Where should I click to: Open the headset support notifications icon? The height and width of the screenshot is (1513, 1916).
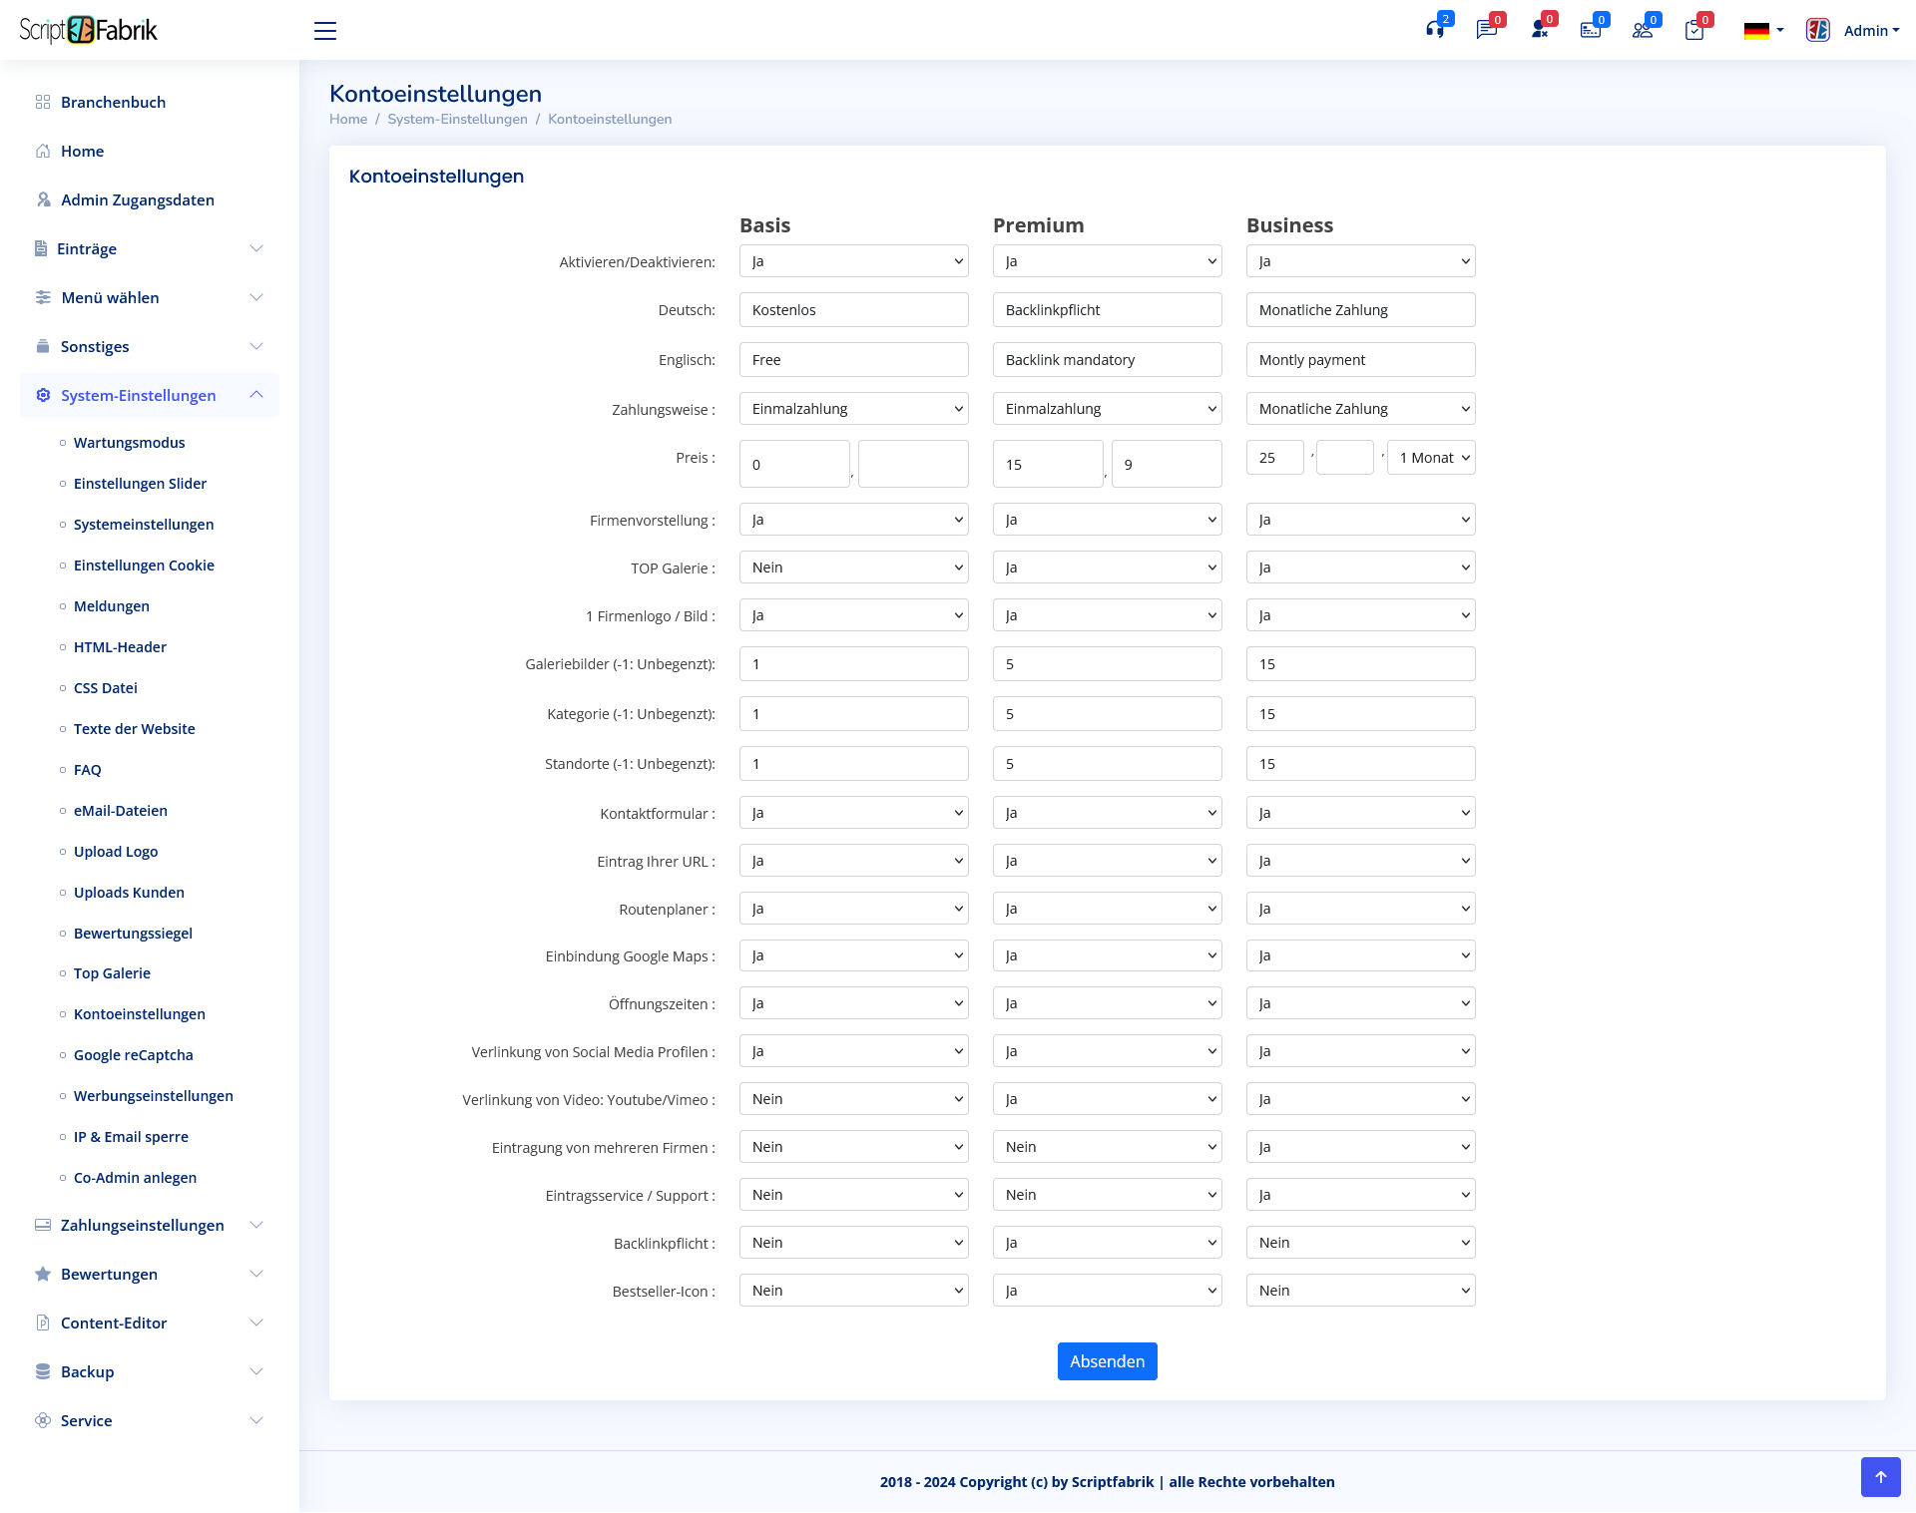pyautogui.click(x=1435, y=30)
